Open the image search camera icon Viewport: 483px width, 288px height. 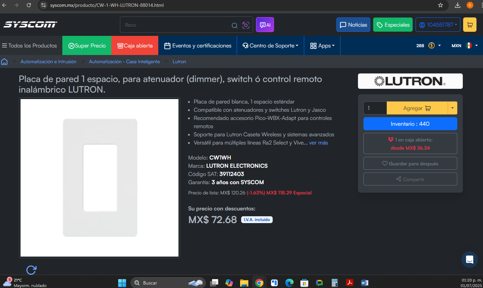tap(246, 25)
